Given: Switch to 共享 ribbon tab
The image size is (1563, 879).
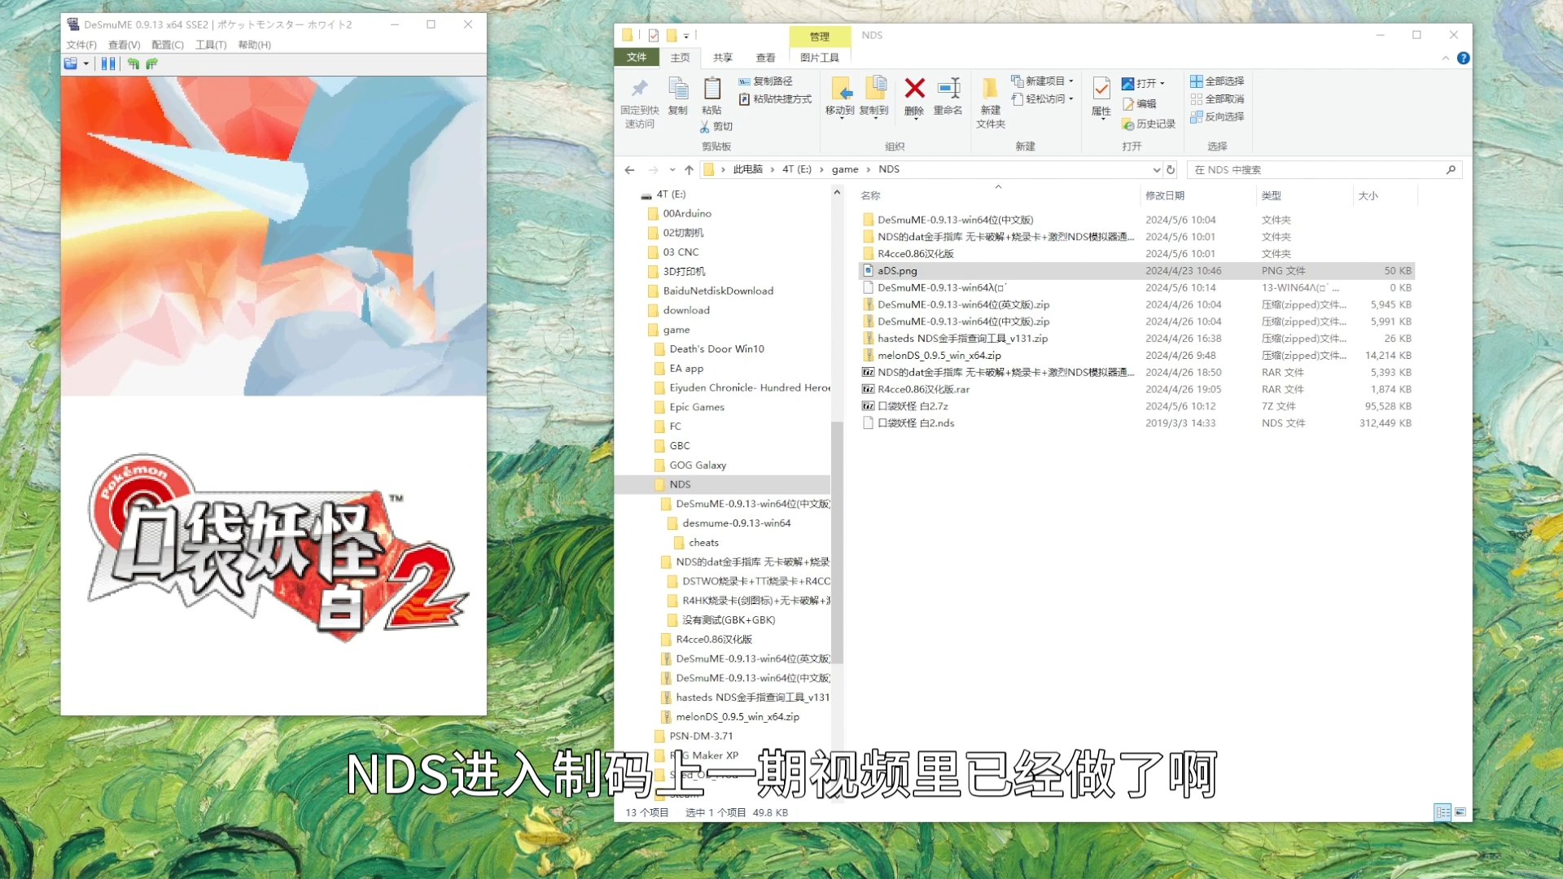Looking at the screenshot, I should (x=723, y=58).
